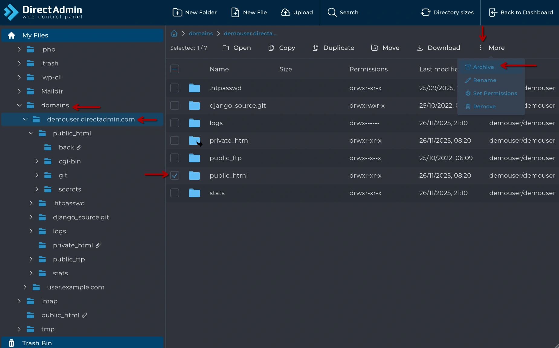Click the Search magnifier icon
This screenshot has width=559, height=348.
332,12
